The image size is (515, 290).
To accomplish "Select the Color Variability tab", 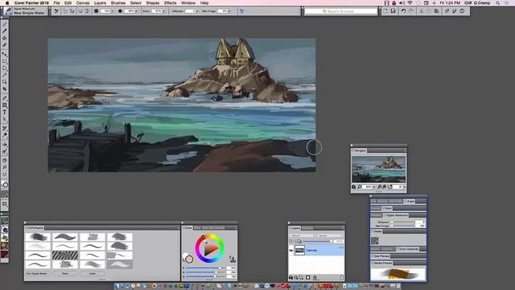I will coord(409,249).
